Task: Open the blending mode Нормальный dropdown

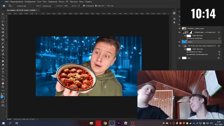Action: click(49, 6)
